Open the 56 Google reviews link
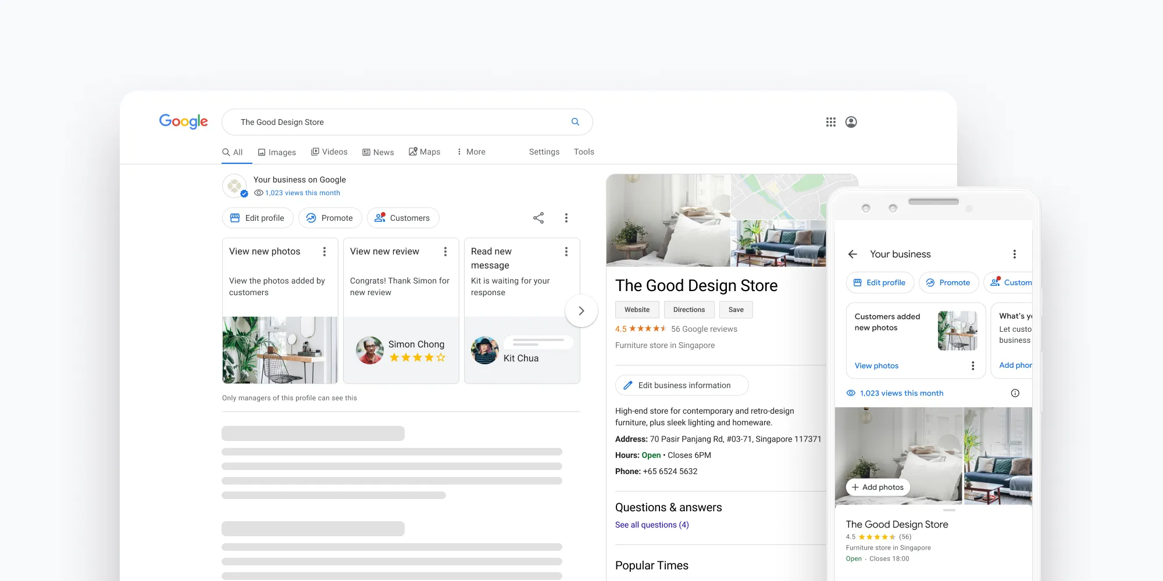The width and height of the screenshot is (1163, 581). (x=704, y=329)
